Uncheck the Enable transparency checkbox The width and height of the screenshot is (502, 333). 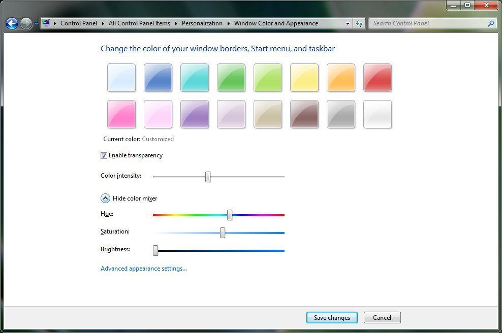click(104, 155)
